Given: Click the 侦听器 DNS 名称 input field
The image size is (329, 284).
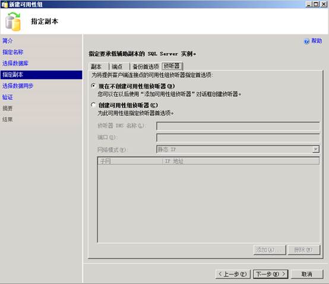Looking at the screenshot, I should [x=238, y=126].
